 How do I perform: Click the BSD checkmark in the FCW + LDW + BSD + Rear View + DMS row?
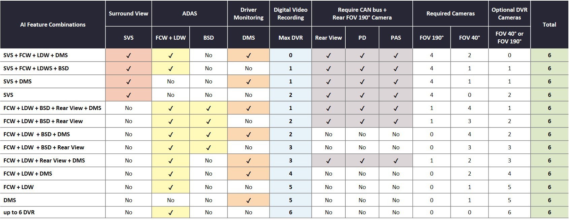click(209, 108)
